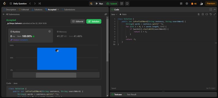This screenshot has height=98, width=218.
Task: Go to the previous question arrow
Action: (x=30, y=4)
